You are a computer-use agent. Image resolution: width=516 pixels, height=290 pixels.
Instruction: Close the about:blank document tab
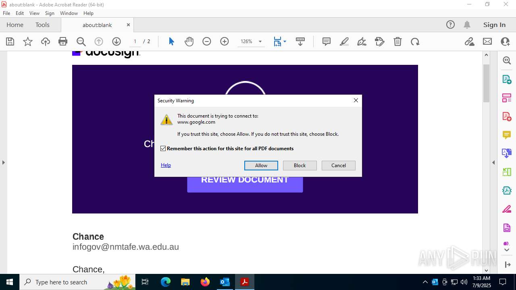[x=128, y=25]
